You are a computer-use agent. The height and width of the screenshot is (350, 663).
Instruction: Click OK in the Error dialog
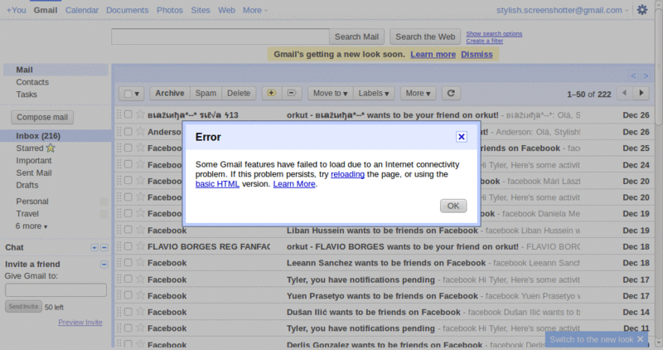452,206
